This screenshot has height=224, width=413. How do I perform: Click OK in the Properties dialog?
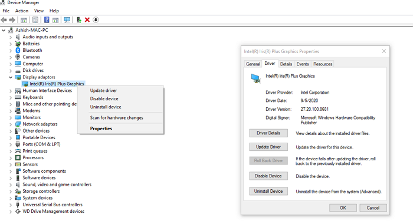point(343,208)
